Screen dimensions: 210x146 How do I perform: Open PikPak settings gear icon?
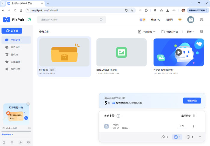pyautogui.click(x=202, y=20)
